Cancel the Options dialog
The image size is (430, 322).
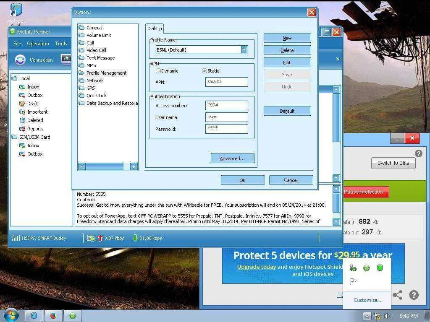click(291, 180)
